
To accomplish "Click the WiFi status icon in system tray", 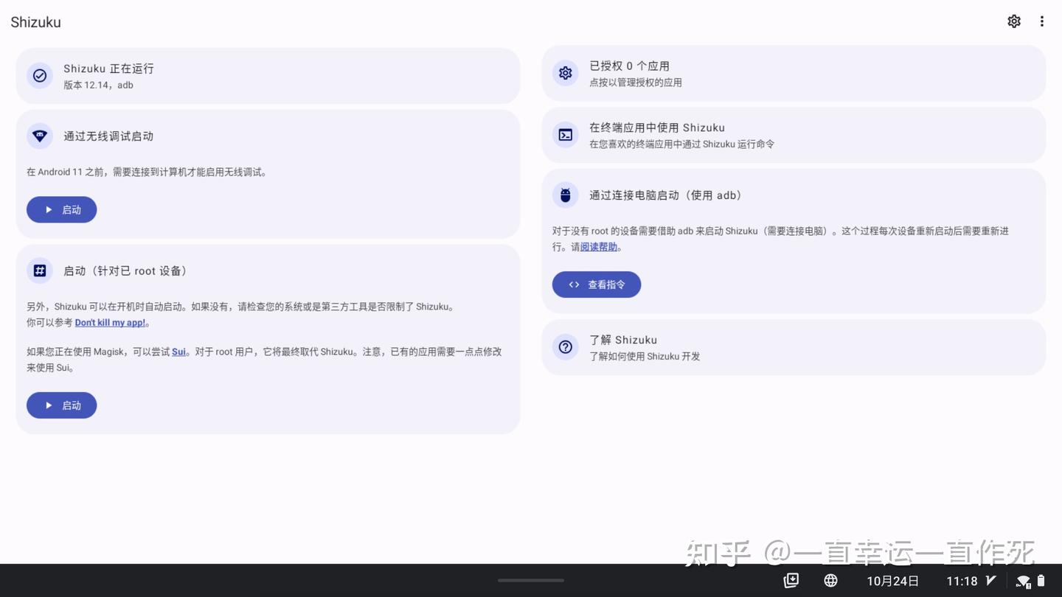I will pos(1023,581).
